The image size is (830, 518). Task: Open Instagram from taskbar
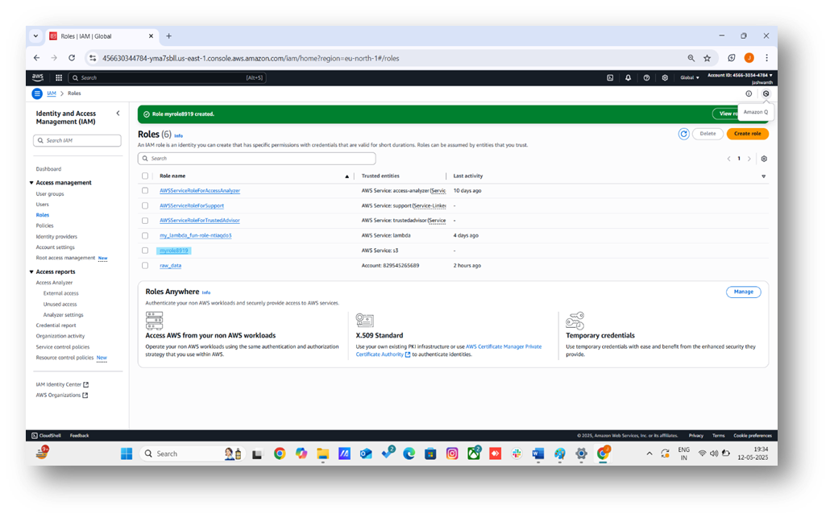(452, 454)
